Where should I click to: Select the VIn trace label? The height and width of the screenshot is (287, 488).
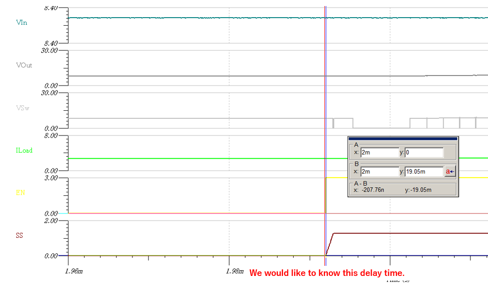point(22,23)
